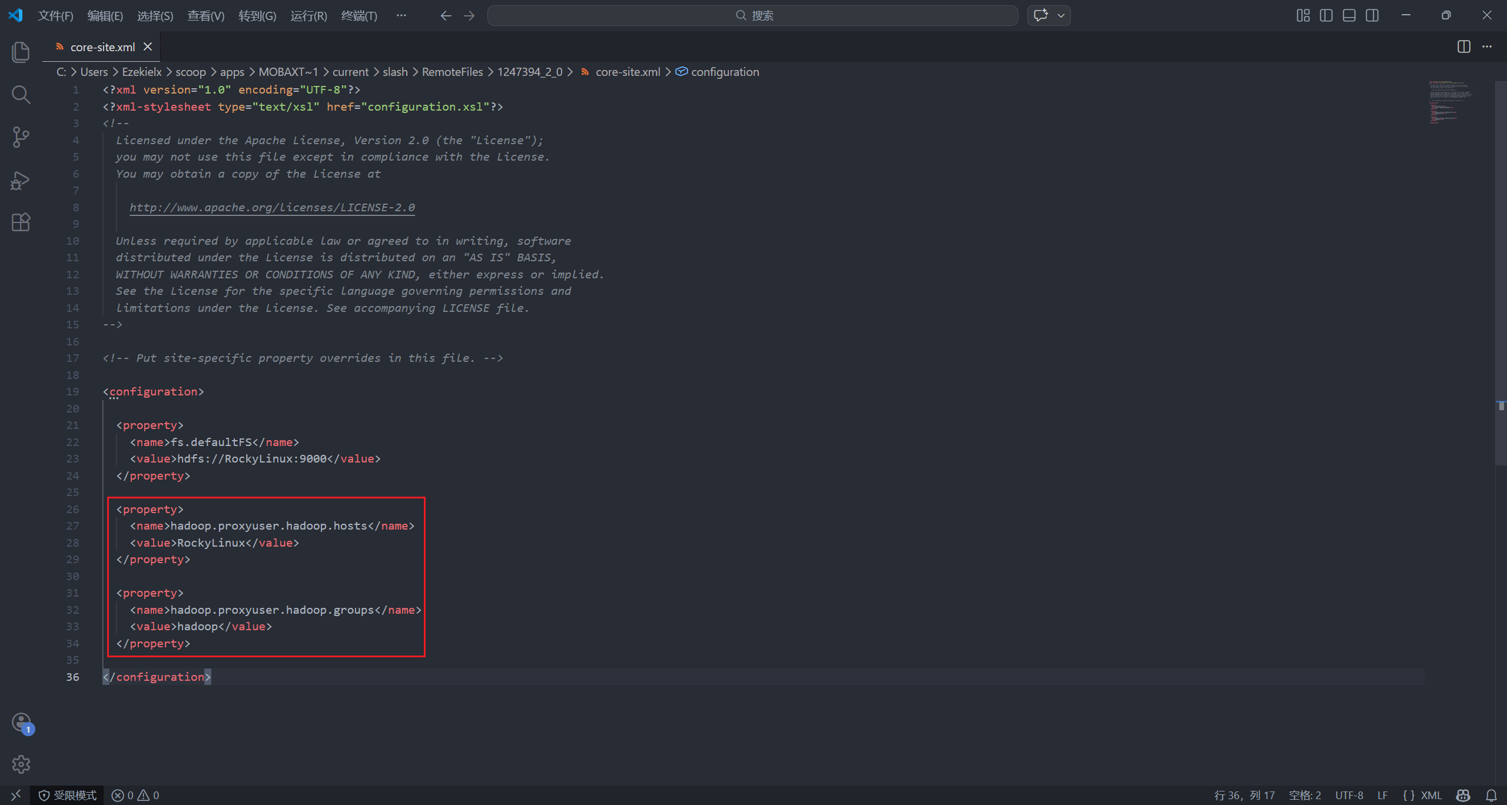
Task: Toggle the secondary side bar layout
Action: click(x=1372, y=15)
